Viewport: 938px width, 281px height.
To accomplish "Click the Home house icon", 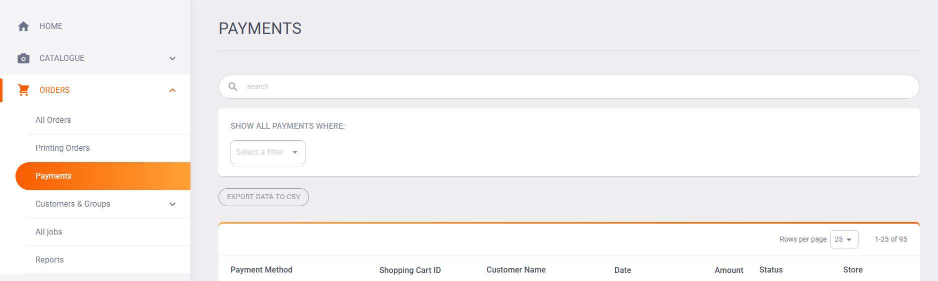I will pos(23,26).
